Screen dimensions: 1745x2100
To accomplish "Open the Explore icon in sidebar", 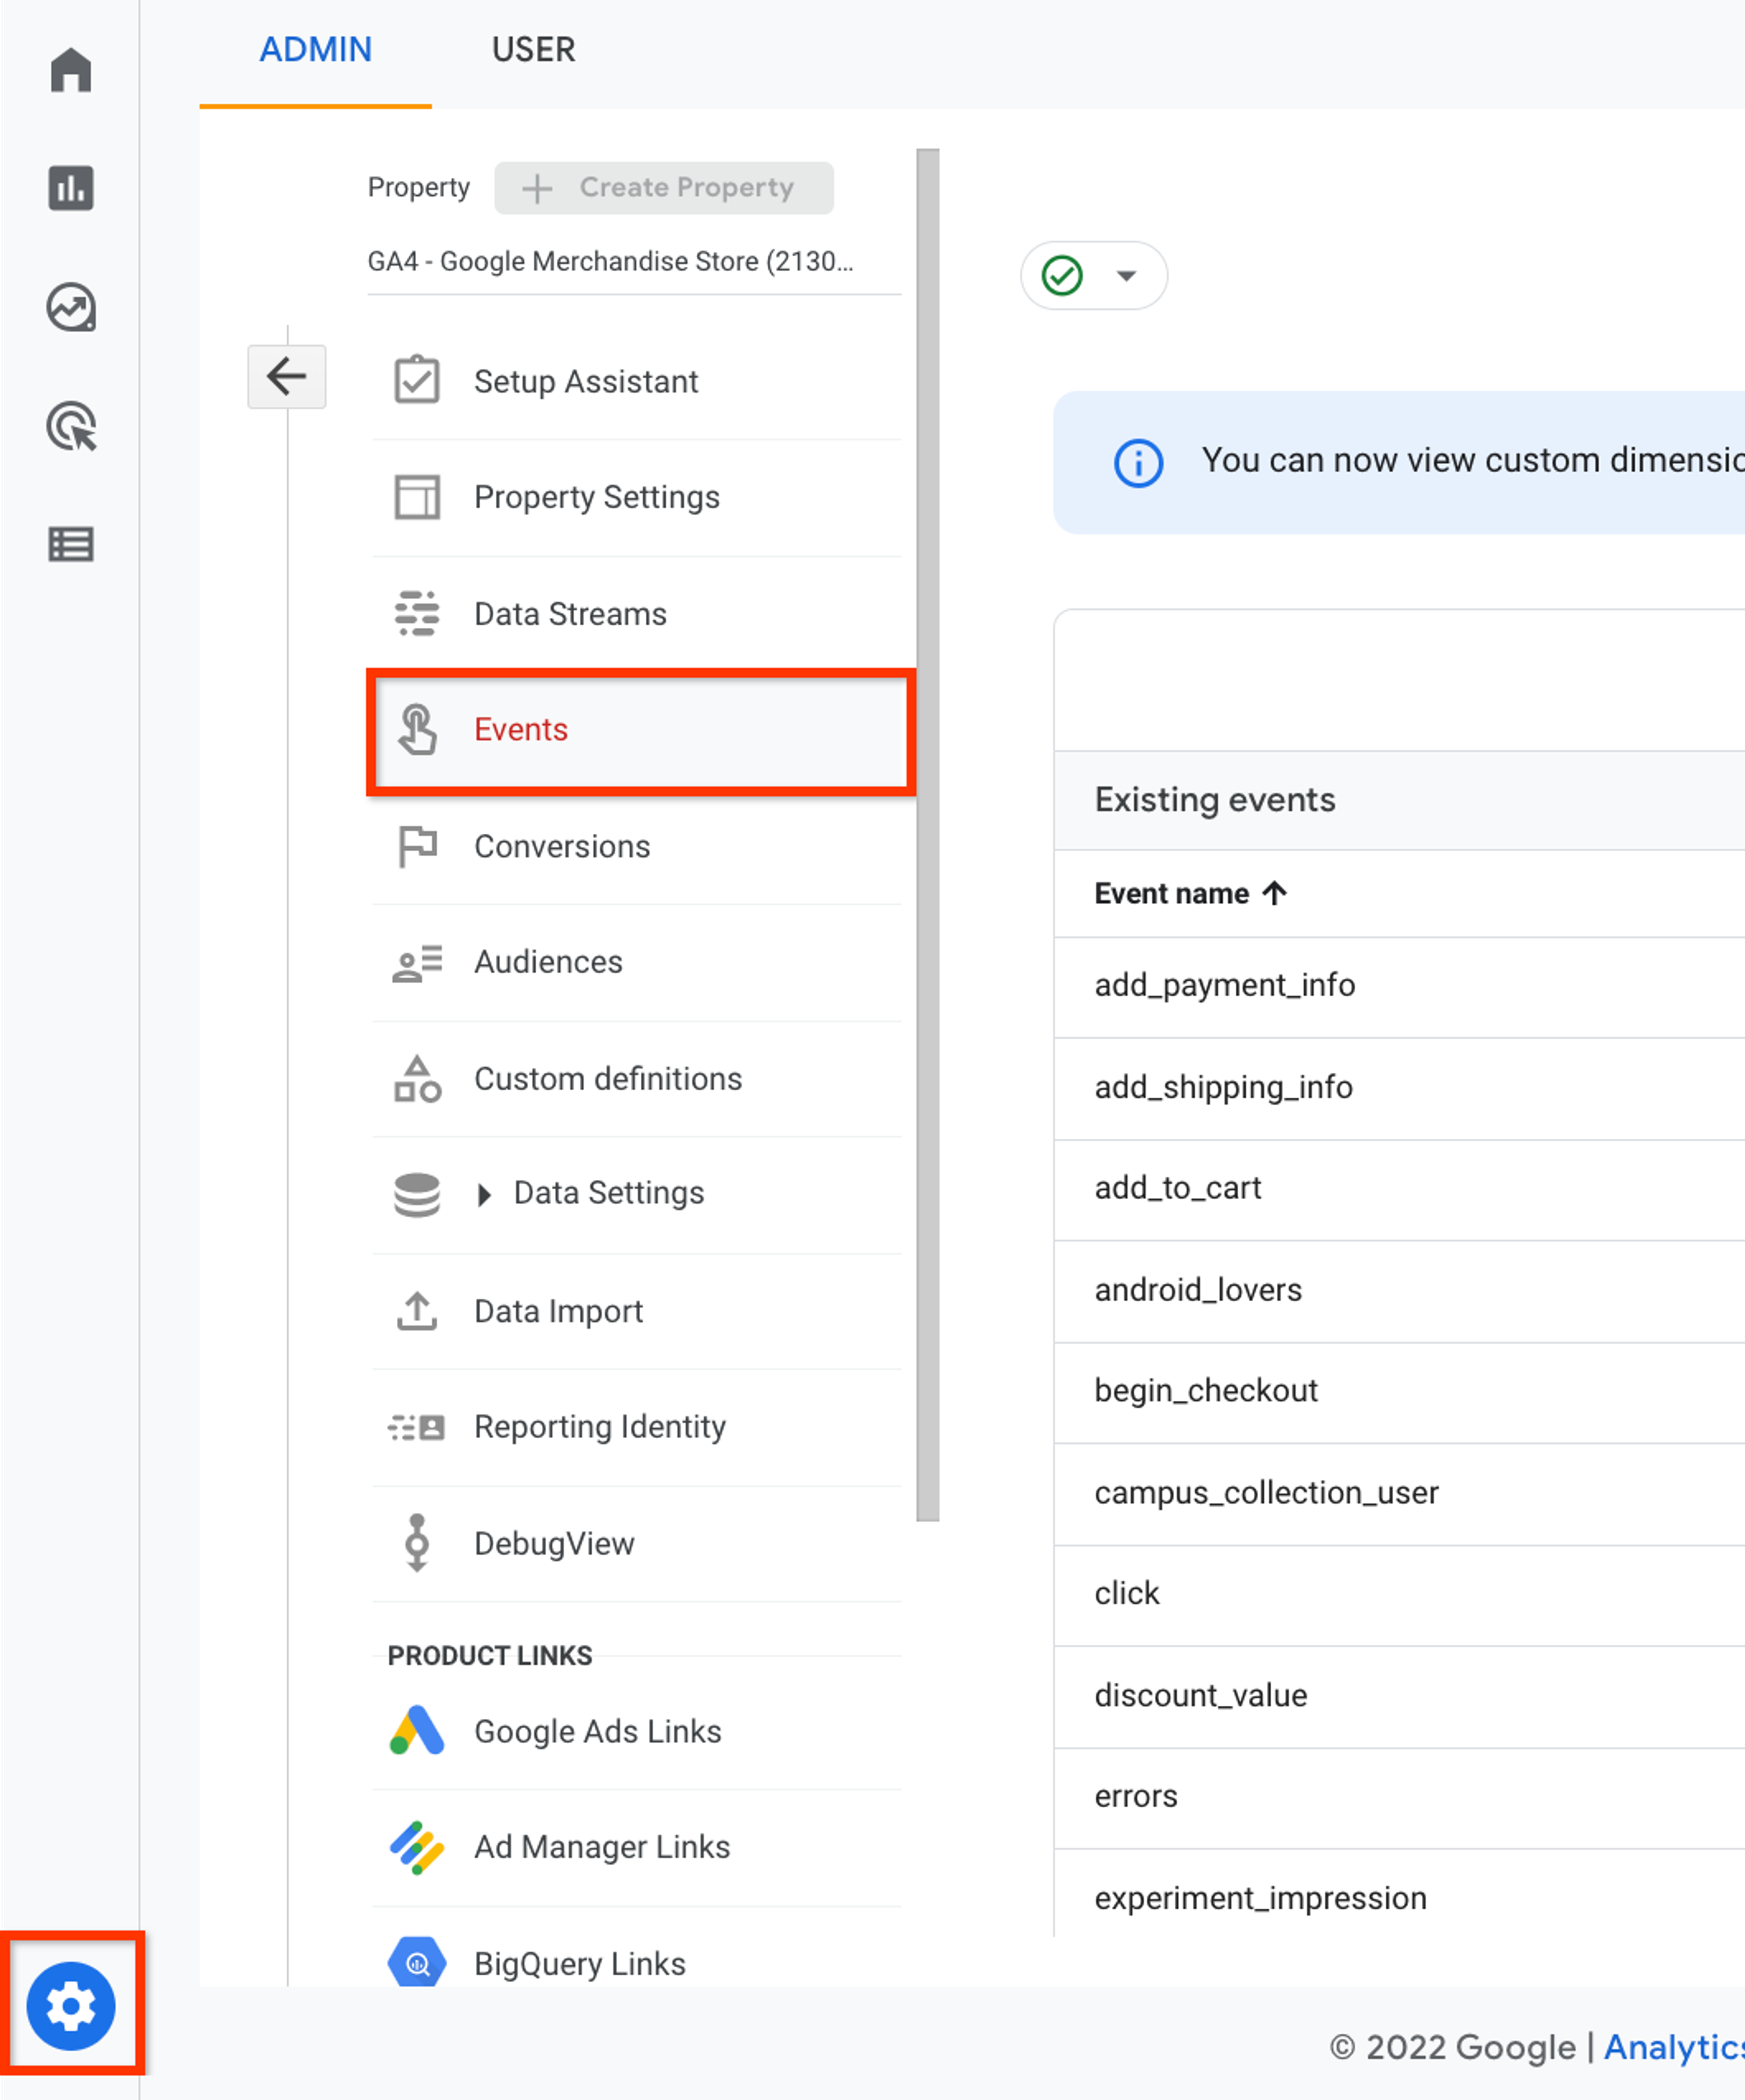I will click(x=71, y=307).
